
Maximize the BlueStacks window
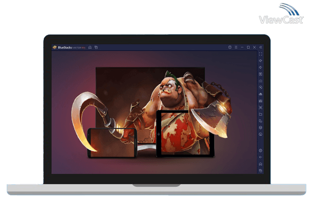click(x=248, y=47)
